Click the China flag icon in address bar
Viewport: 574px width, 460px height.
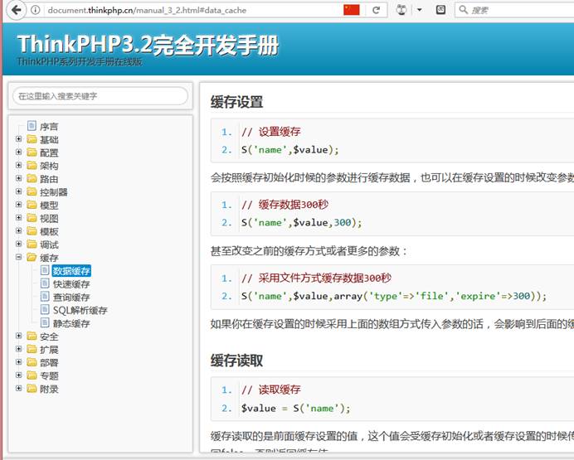click(352, 10)
